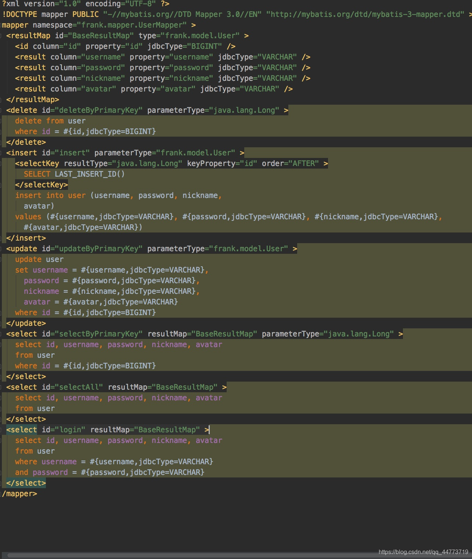Click the "delete from user" SQL line
The width and height of the screenshot is (472, 559).
tap(50, 121)
